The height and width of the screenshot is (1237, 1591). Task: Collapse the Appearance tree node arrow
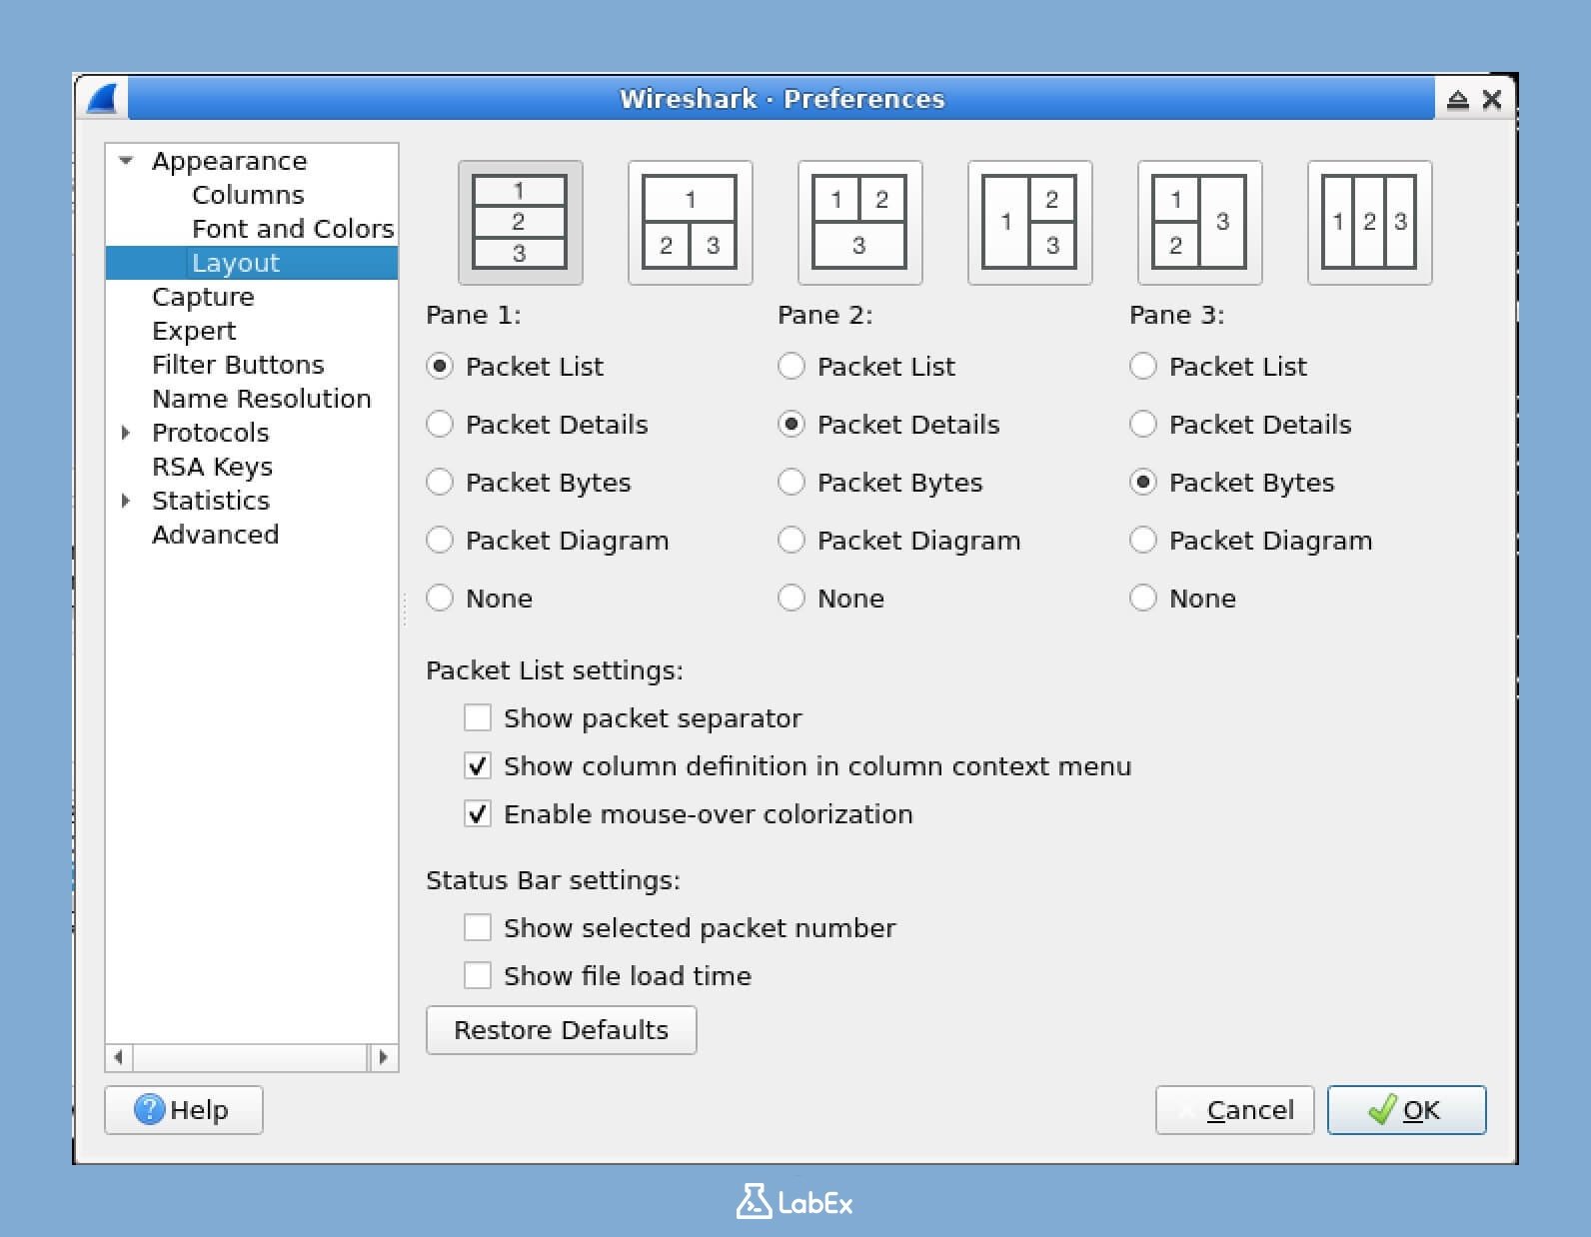pyautogui.click(x=126, y=161)
